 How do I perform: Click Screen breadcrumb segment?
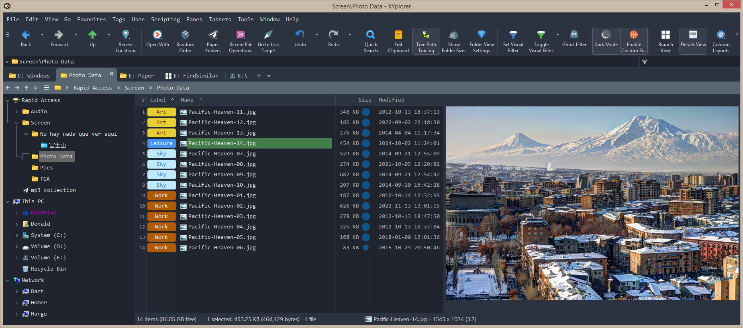(x=135, y=88)
